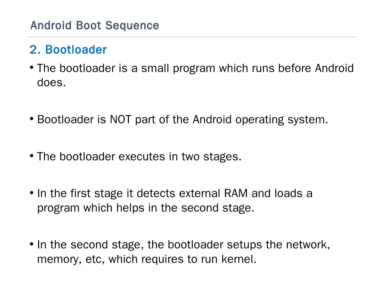Click bullet dot before 'The bootloader executes'

pos(32,155)
